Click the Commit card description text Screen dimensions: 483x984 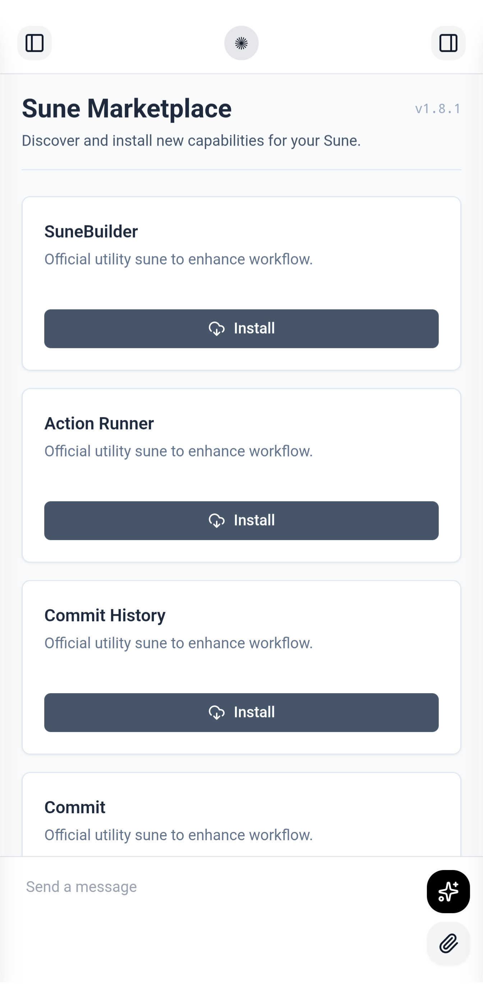pyautogui.click(x=178, y=835)
